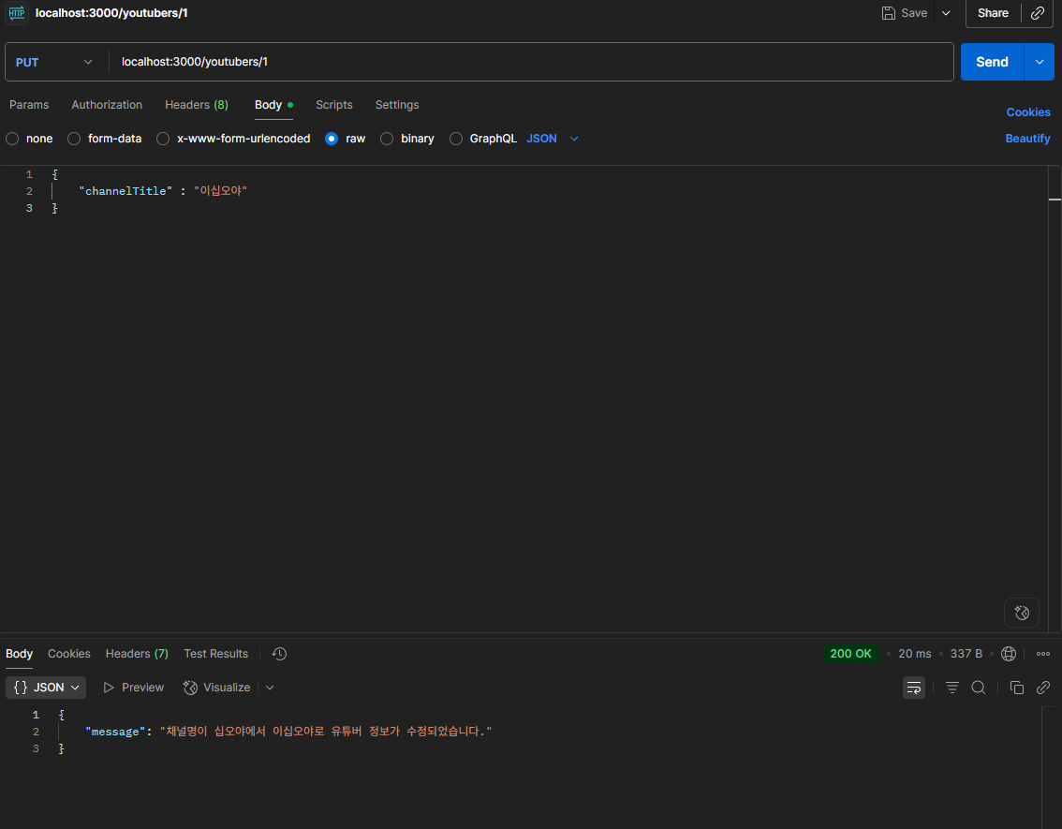Open the raw JSON language dropdown
The height and width of the screenshot is (829, 1062).
[552, 139]
